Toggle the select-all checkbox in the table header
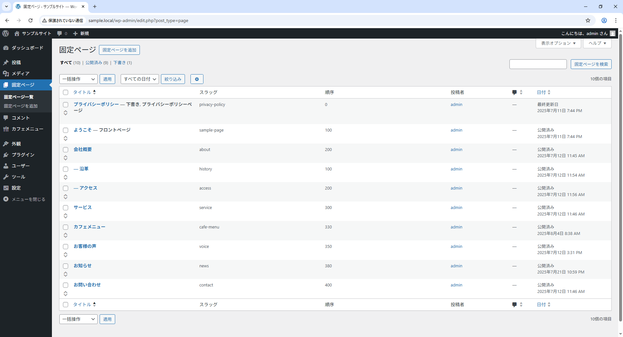 tap(66, 92)
